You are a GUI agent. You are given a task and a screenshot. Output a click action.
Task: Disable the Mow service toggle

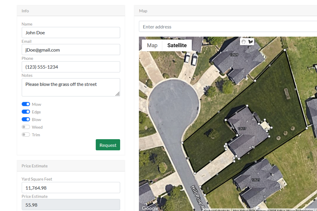click(x=26, y=104)
